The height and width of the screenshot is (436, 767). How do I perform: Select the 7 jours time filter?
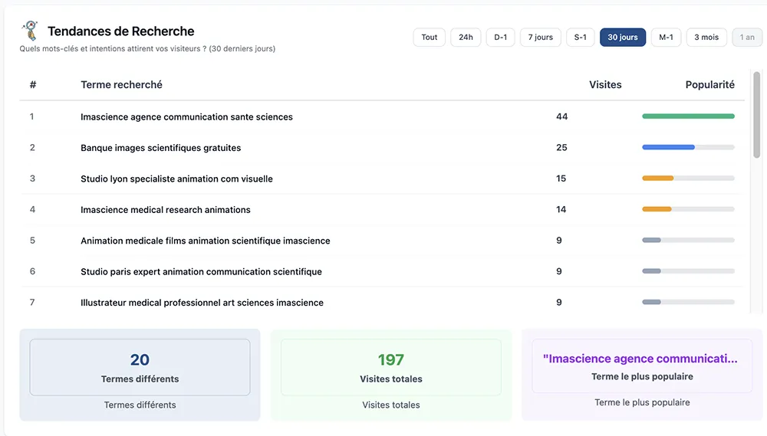coord(540,37)
